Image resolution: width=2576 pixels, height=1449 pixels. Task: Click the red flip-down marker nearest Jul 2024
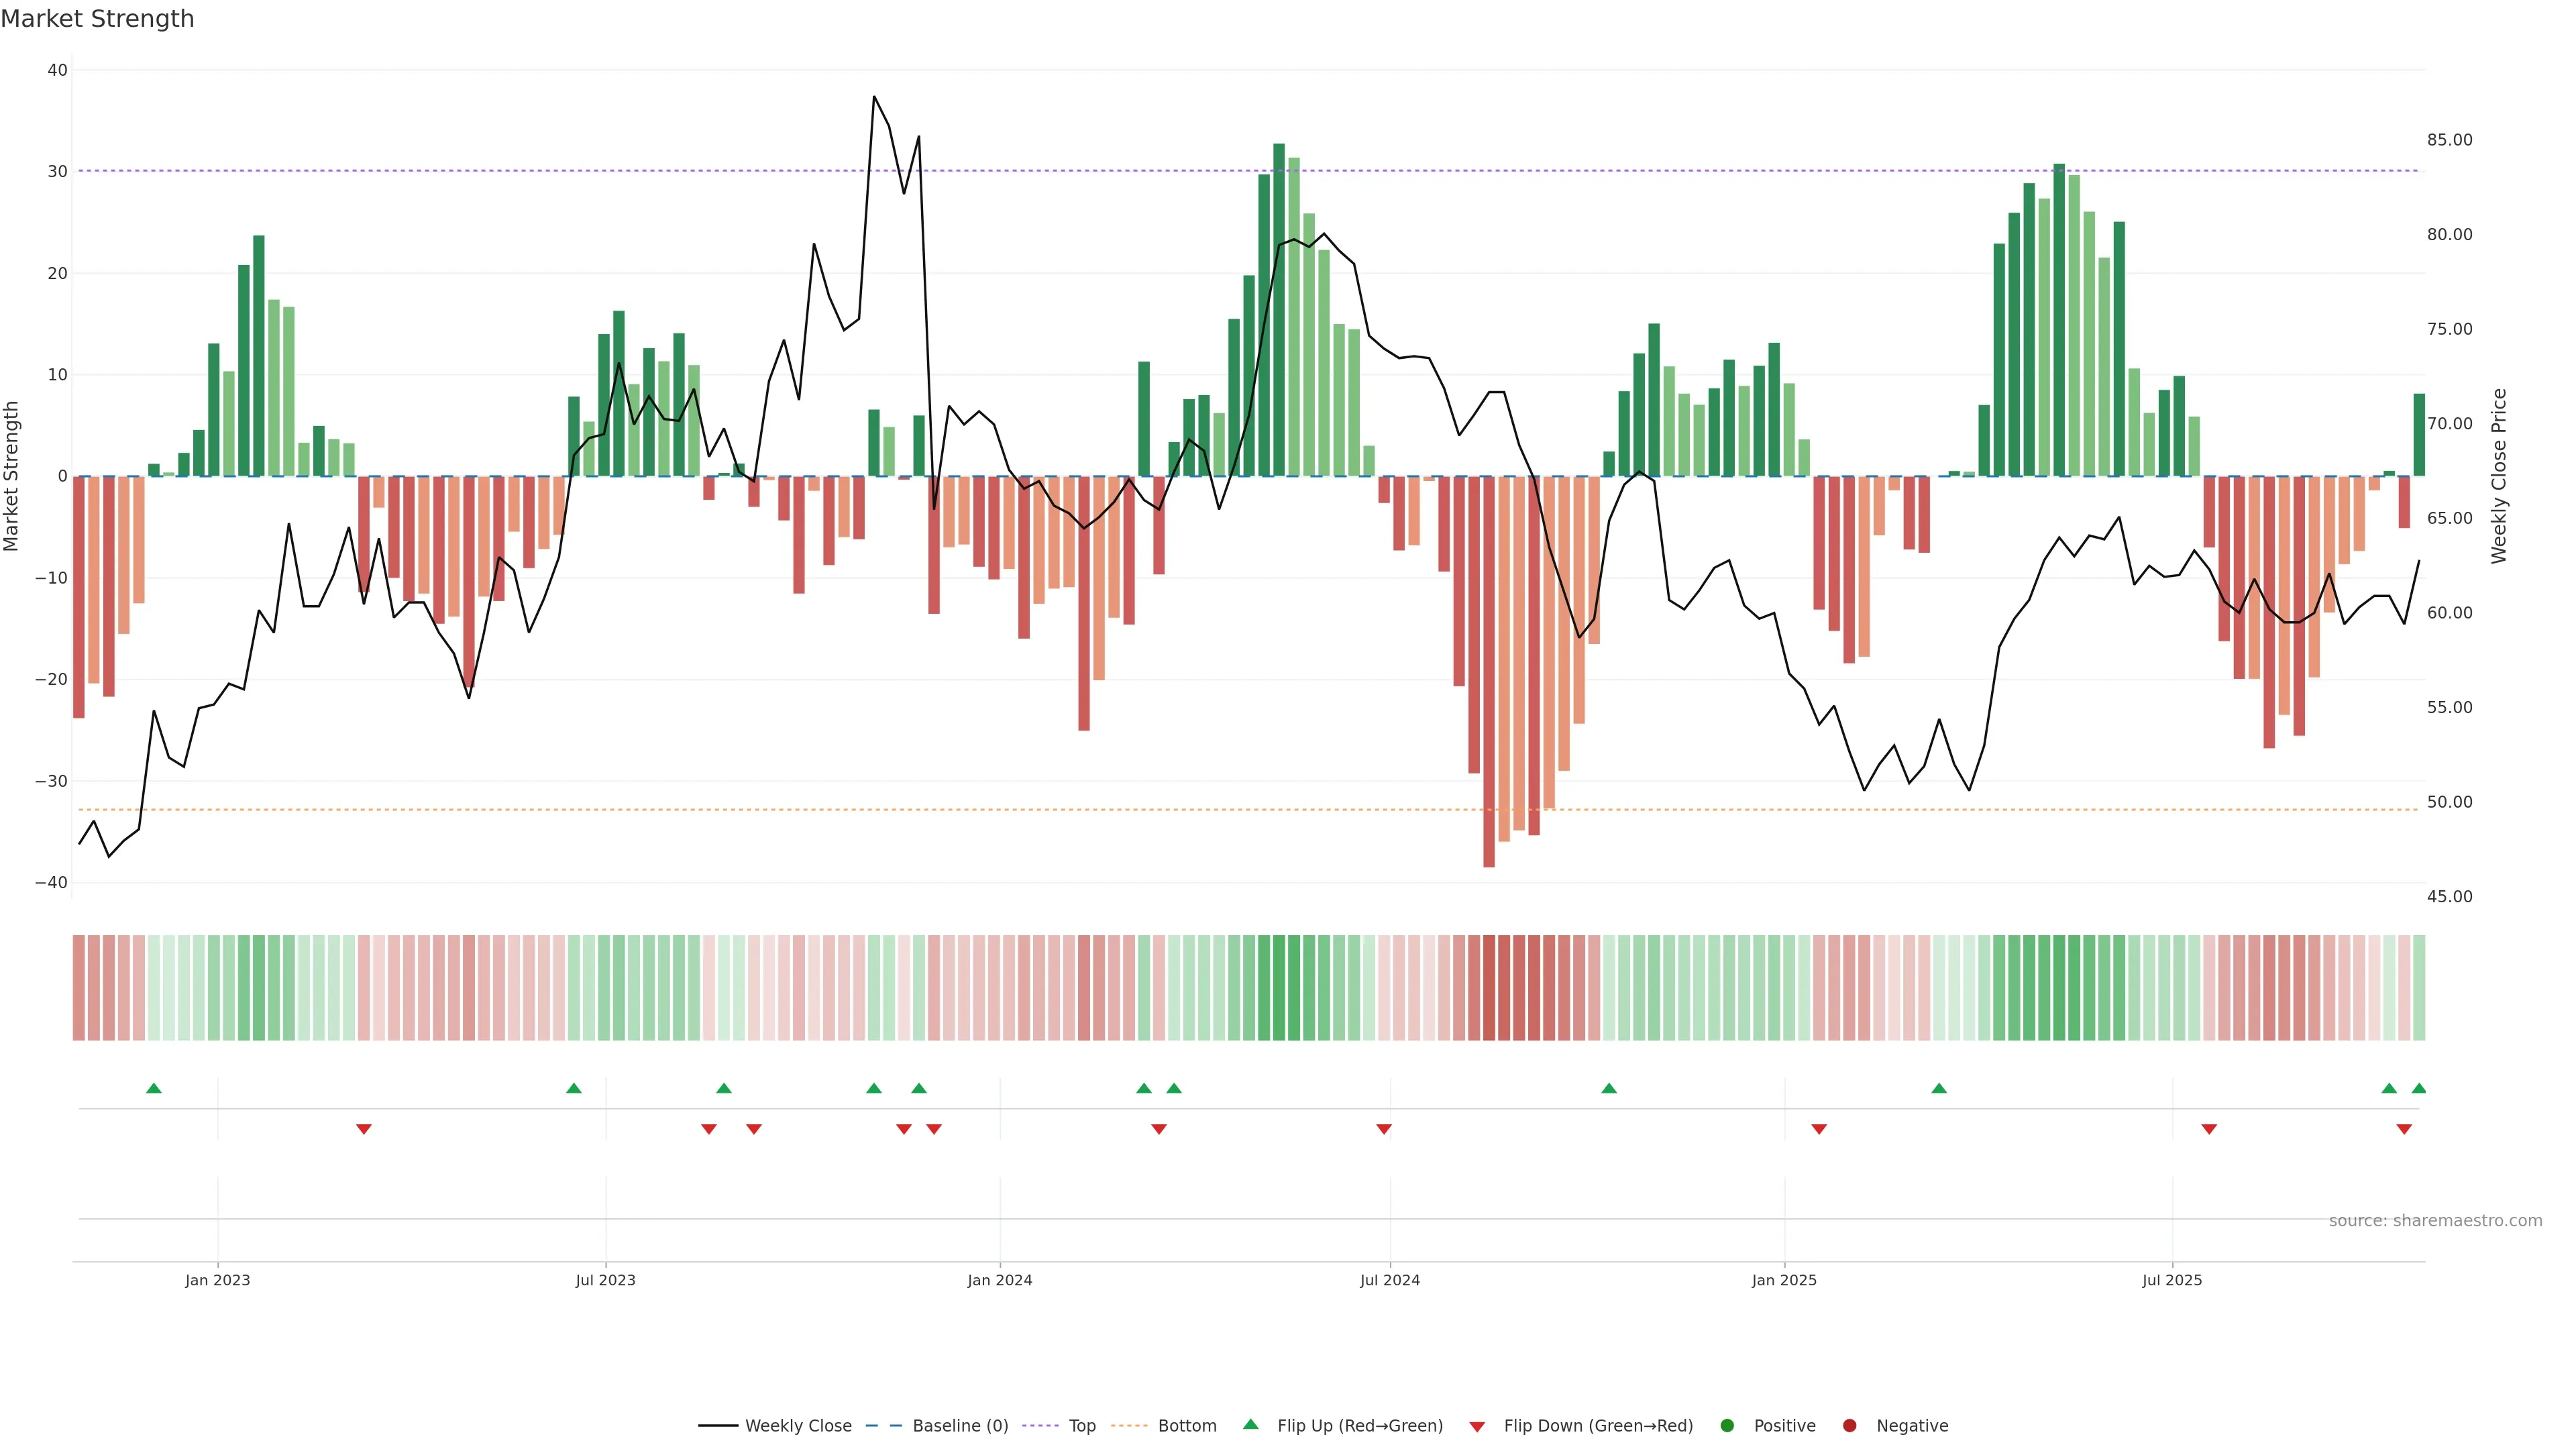(1384, 1129)
